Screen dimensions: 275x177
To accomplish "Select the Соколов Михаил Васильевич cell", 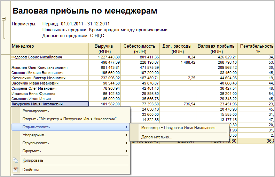I will click(x=50, y=73).
